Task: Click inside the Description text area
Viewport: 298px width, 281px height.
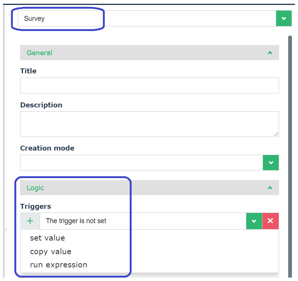Action: 149,124
